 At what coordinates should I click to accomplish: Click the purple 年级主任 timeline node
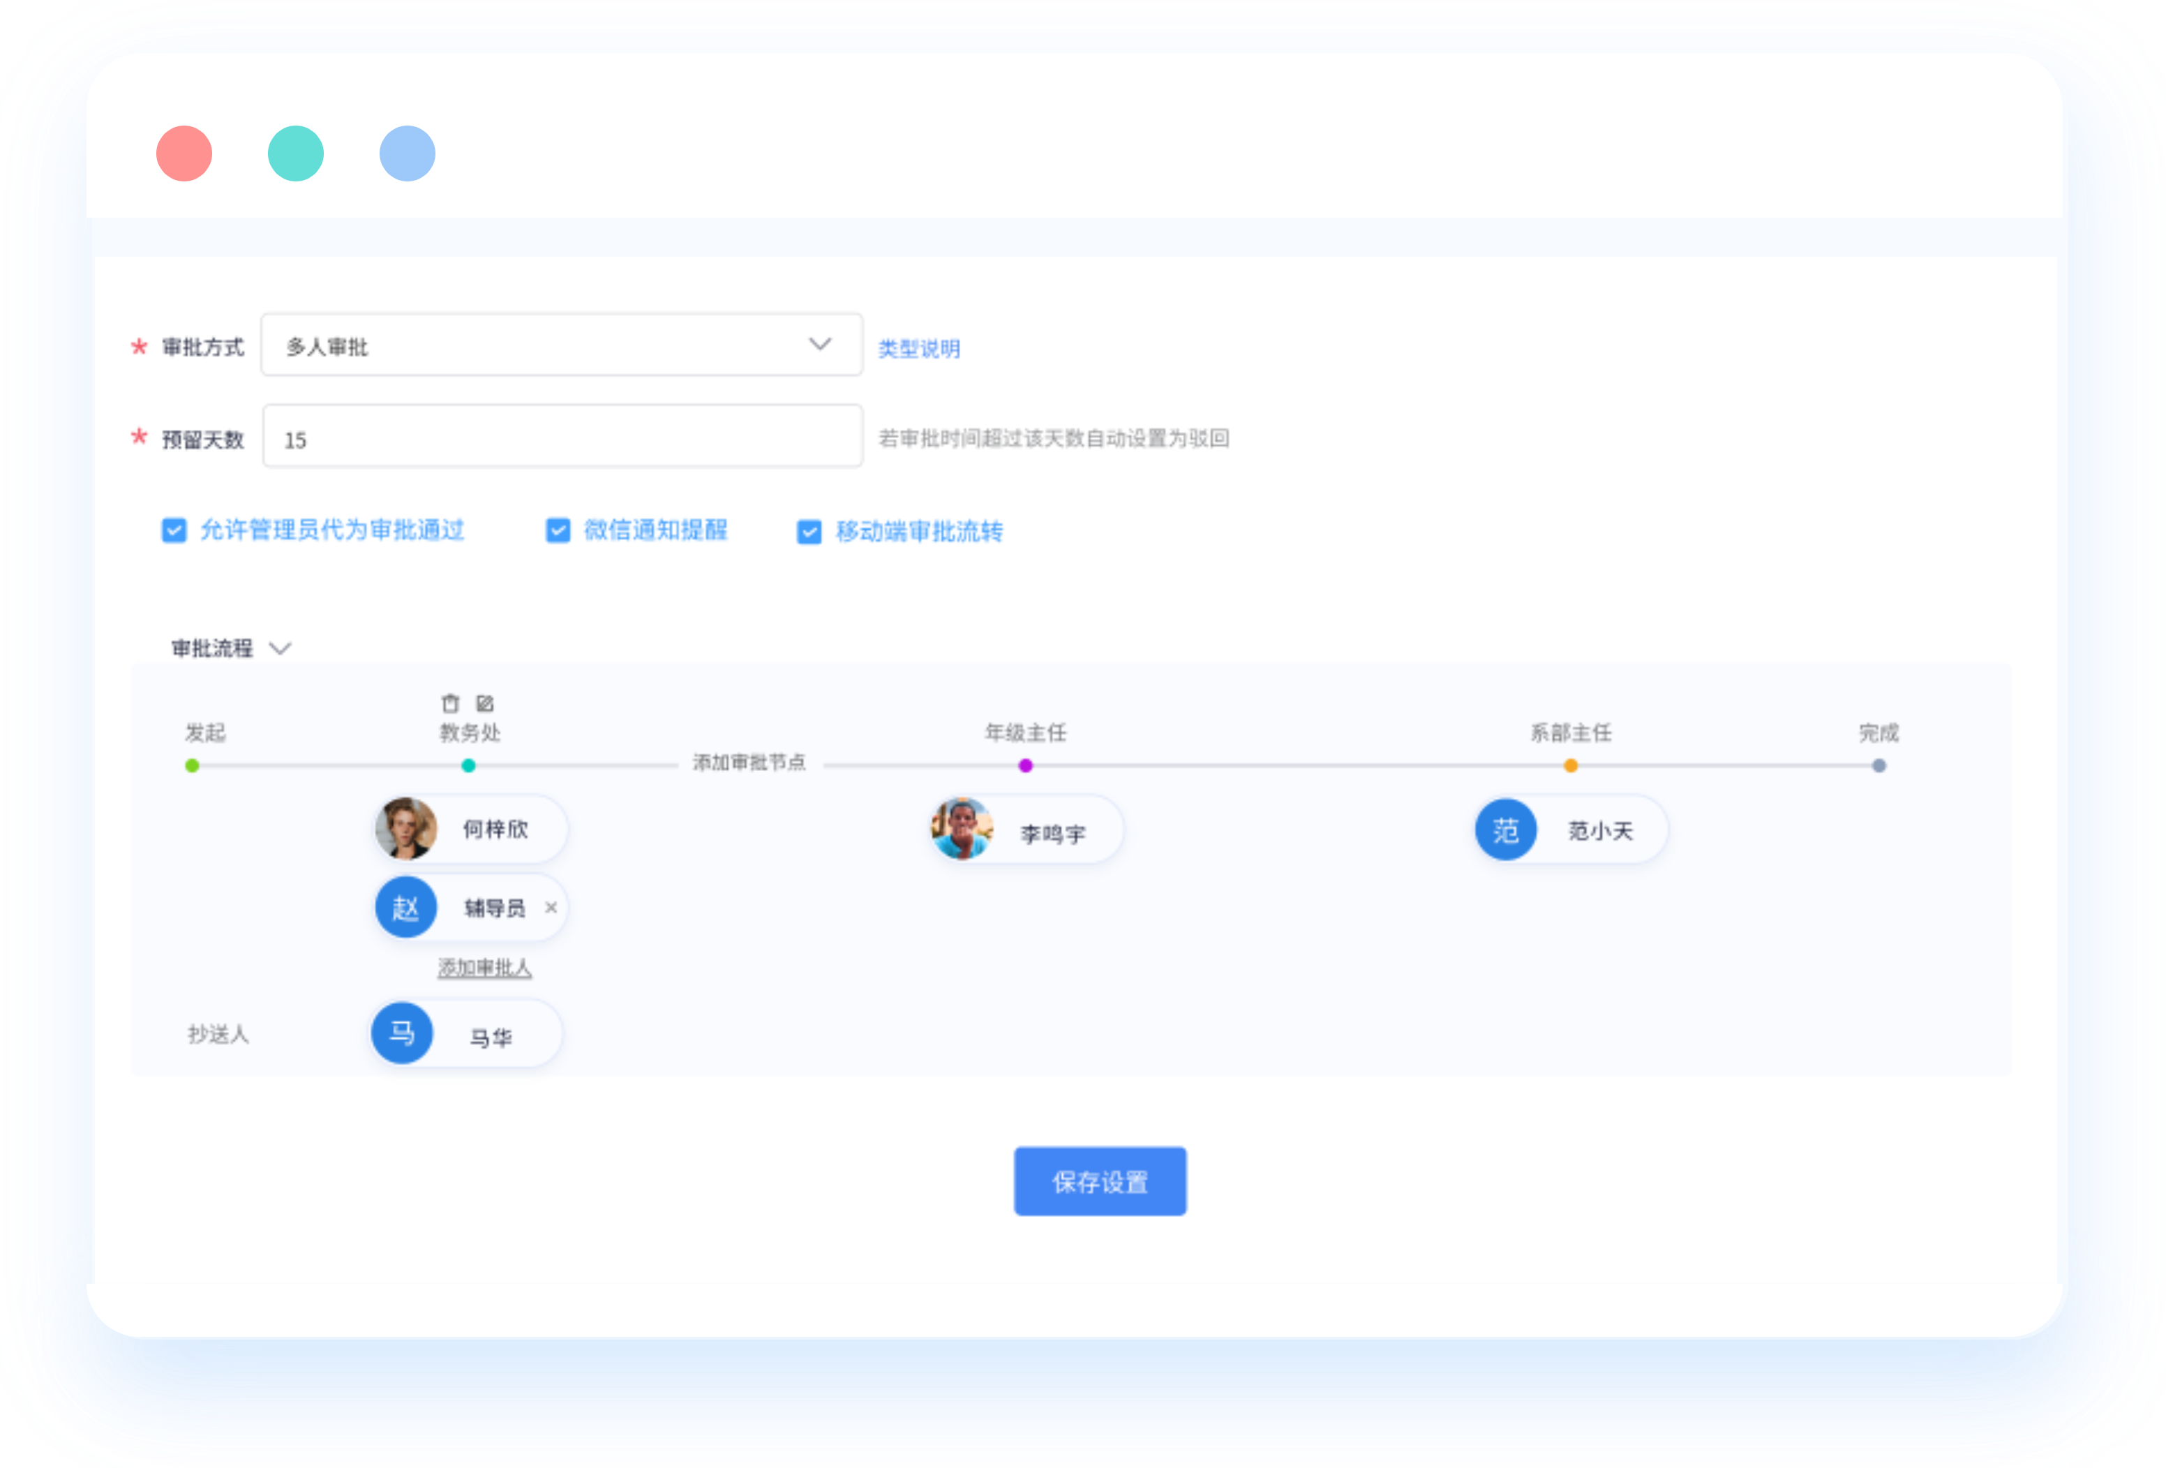(x=1025, y=765)
